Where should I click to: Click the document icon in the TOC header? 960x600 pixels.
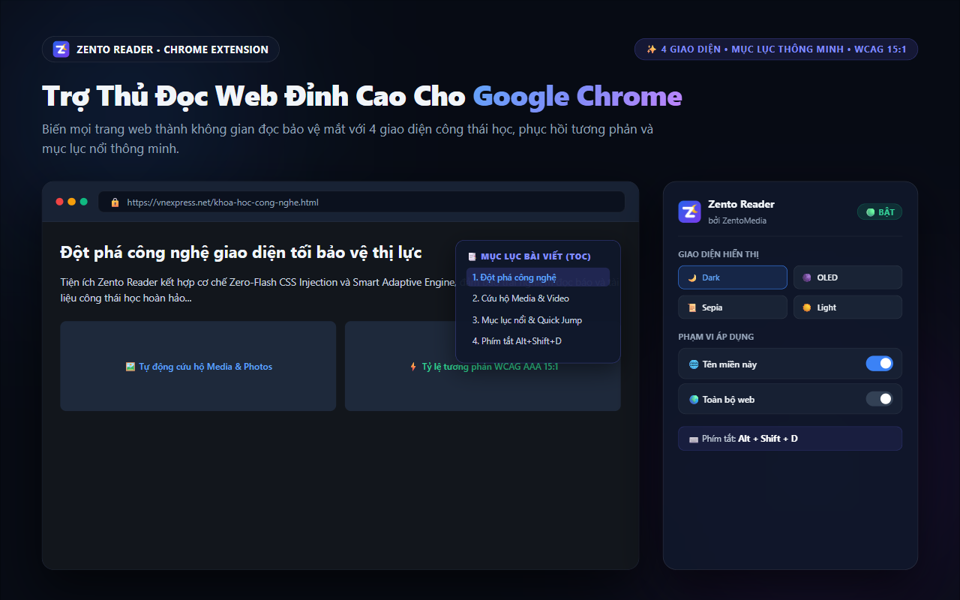click(472, 256)
